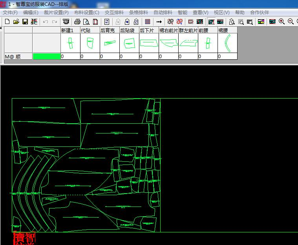This screenshot has width=298, height=245.
Task: Click the undo arrow icon
Action: [x=46, y=22]
